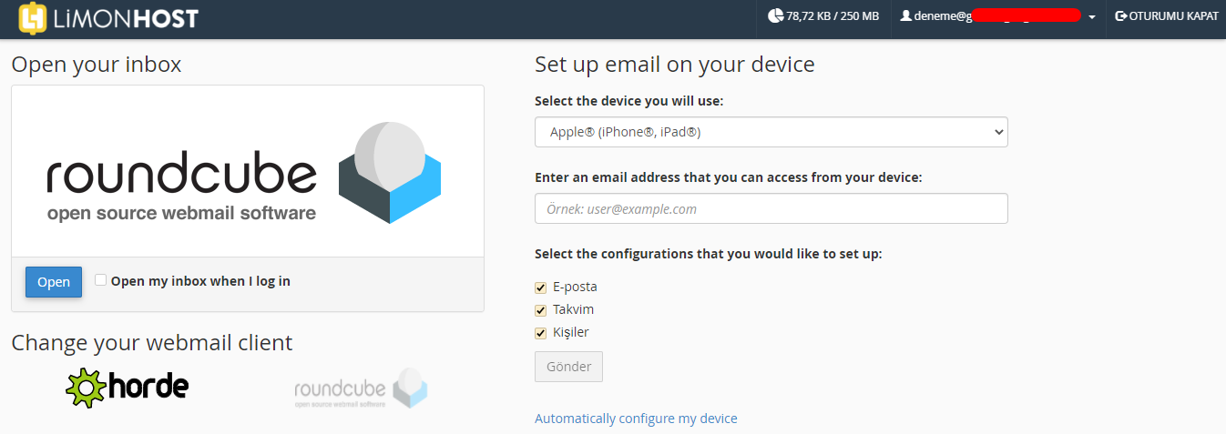Viewport: 1226px width, 434px height.
Task: Uncheck the E-posta configuration checkbox
Action: pyautogui.click(x=541, y=288)
